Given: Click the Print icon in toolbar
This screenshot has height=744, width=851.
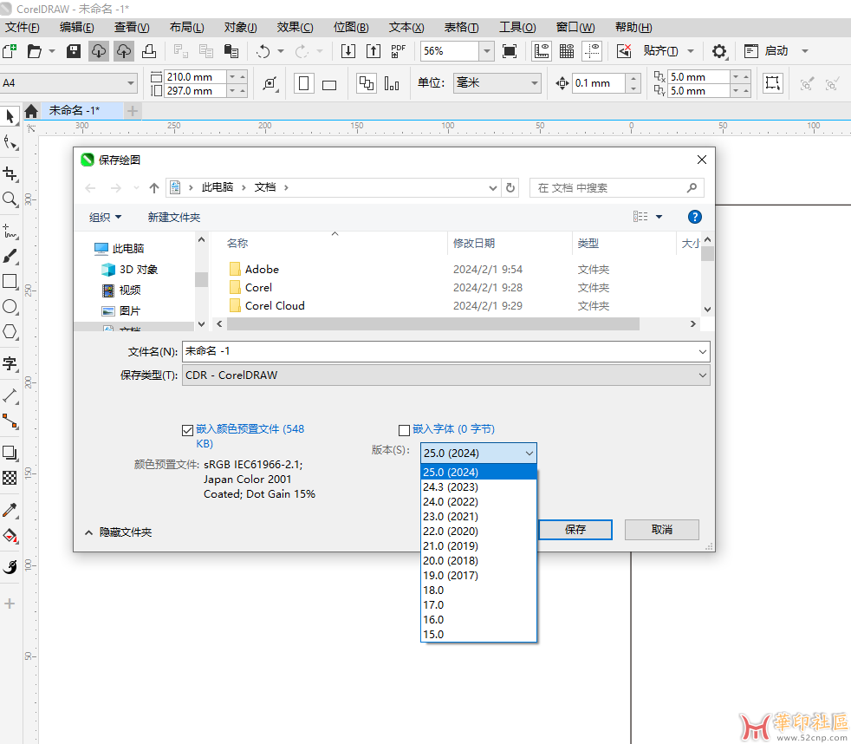Looking at the screenshot, I should (149, 51).
